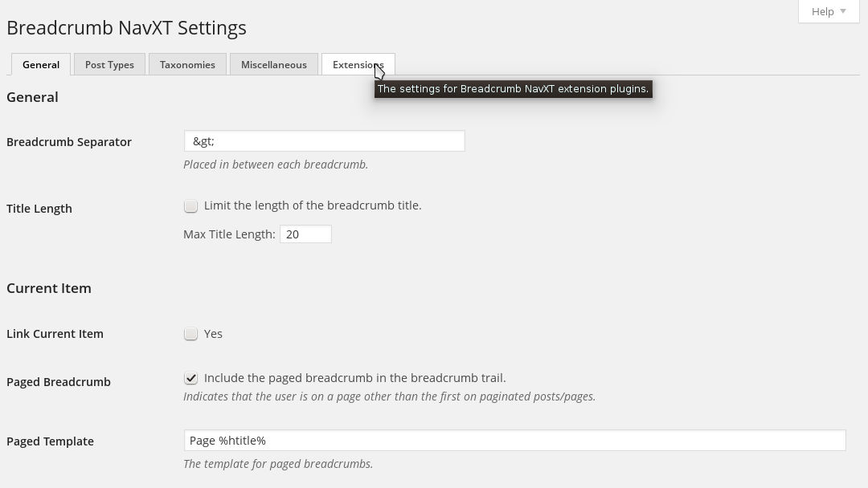Click the 'Max Title Length:' label
This screenshot has width=868, height=488.
[229, 234]
